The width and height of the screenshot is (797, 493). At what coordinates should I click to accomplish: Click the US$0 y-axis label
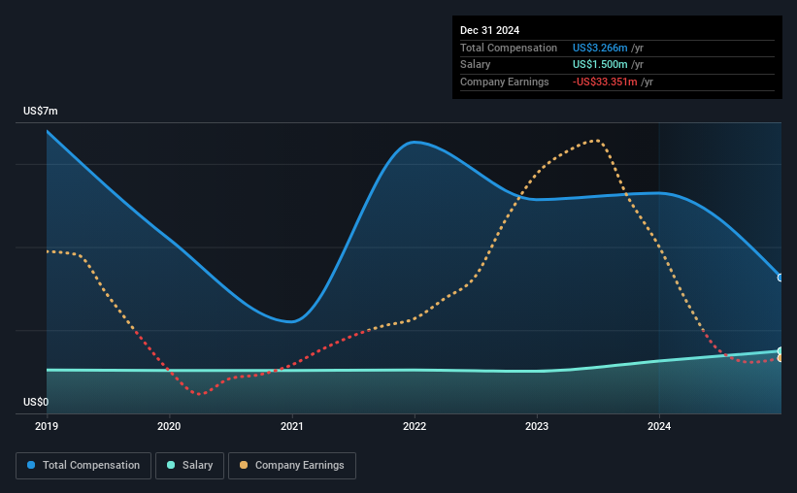coord(36,402)
